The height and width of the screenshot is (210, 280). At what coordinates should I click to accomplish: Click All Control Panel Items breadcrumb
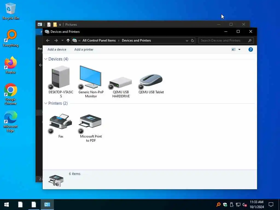[x=99, y=40]
